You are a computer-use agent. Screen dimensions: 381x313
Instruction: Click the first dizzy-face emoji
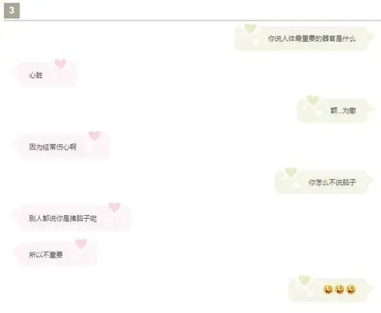pos(328,289)
